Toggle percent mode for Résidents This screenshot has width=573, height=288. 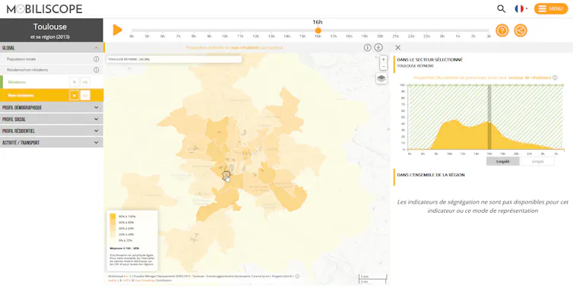(74, 82)
